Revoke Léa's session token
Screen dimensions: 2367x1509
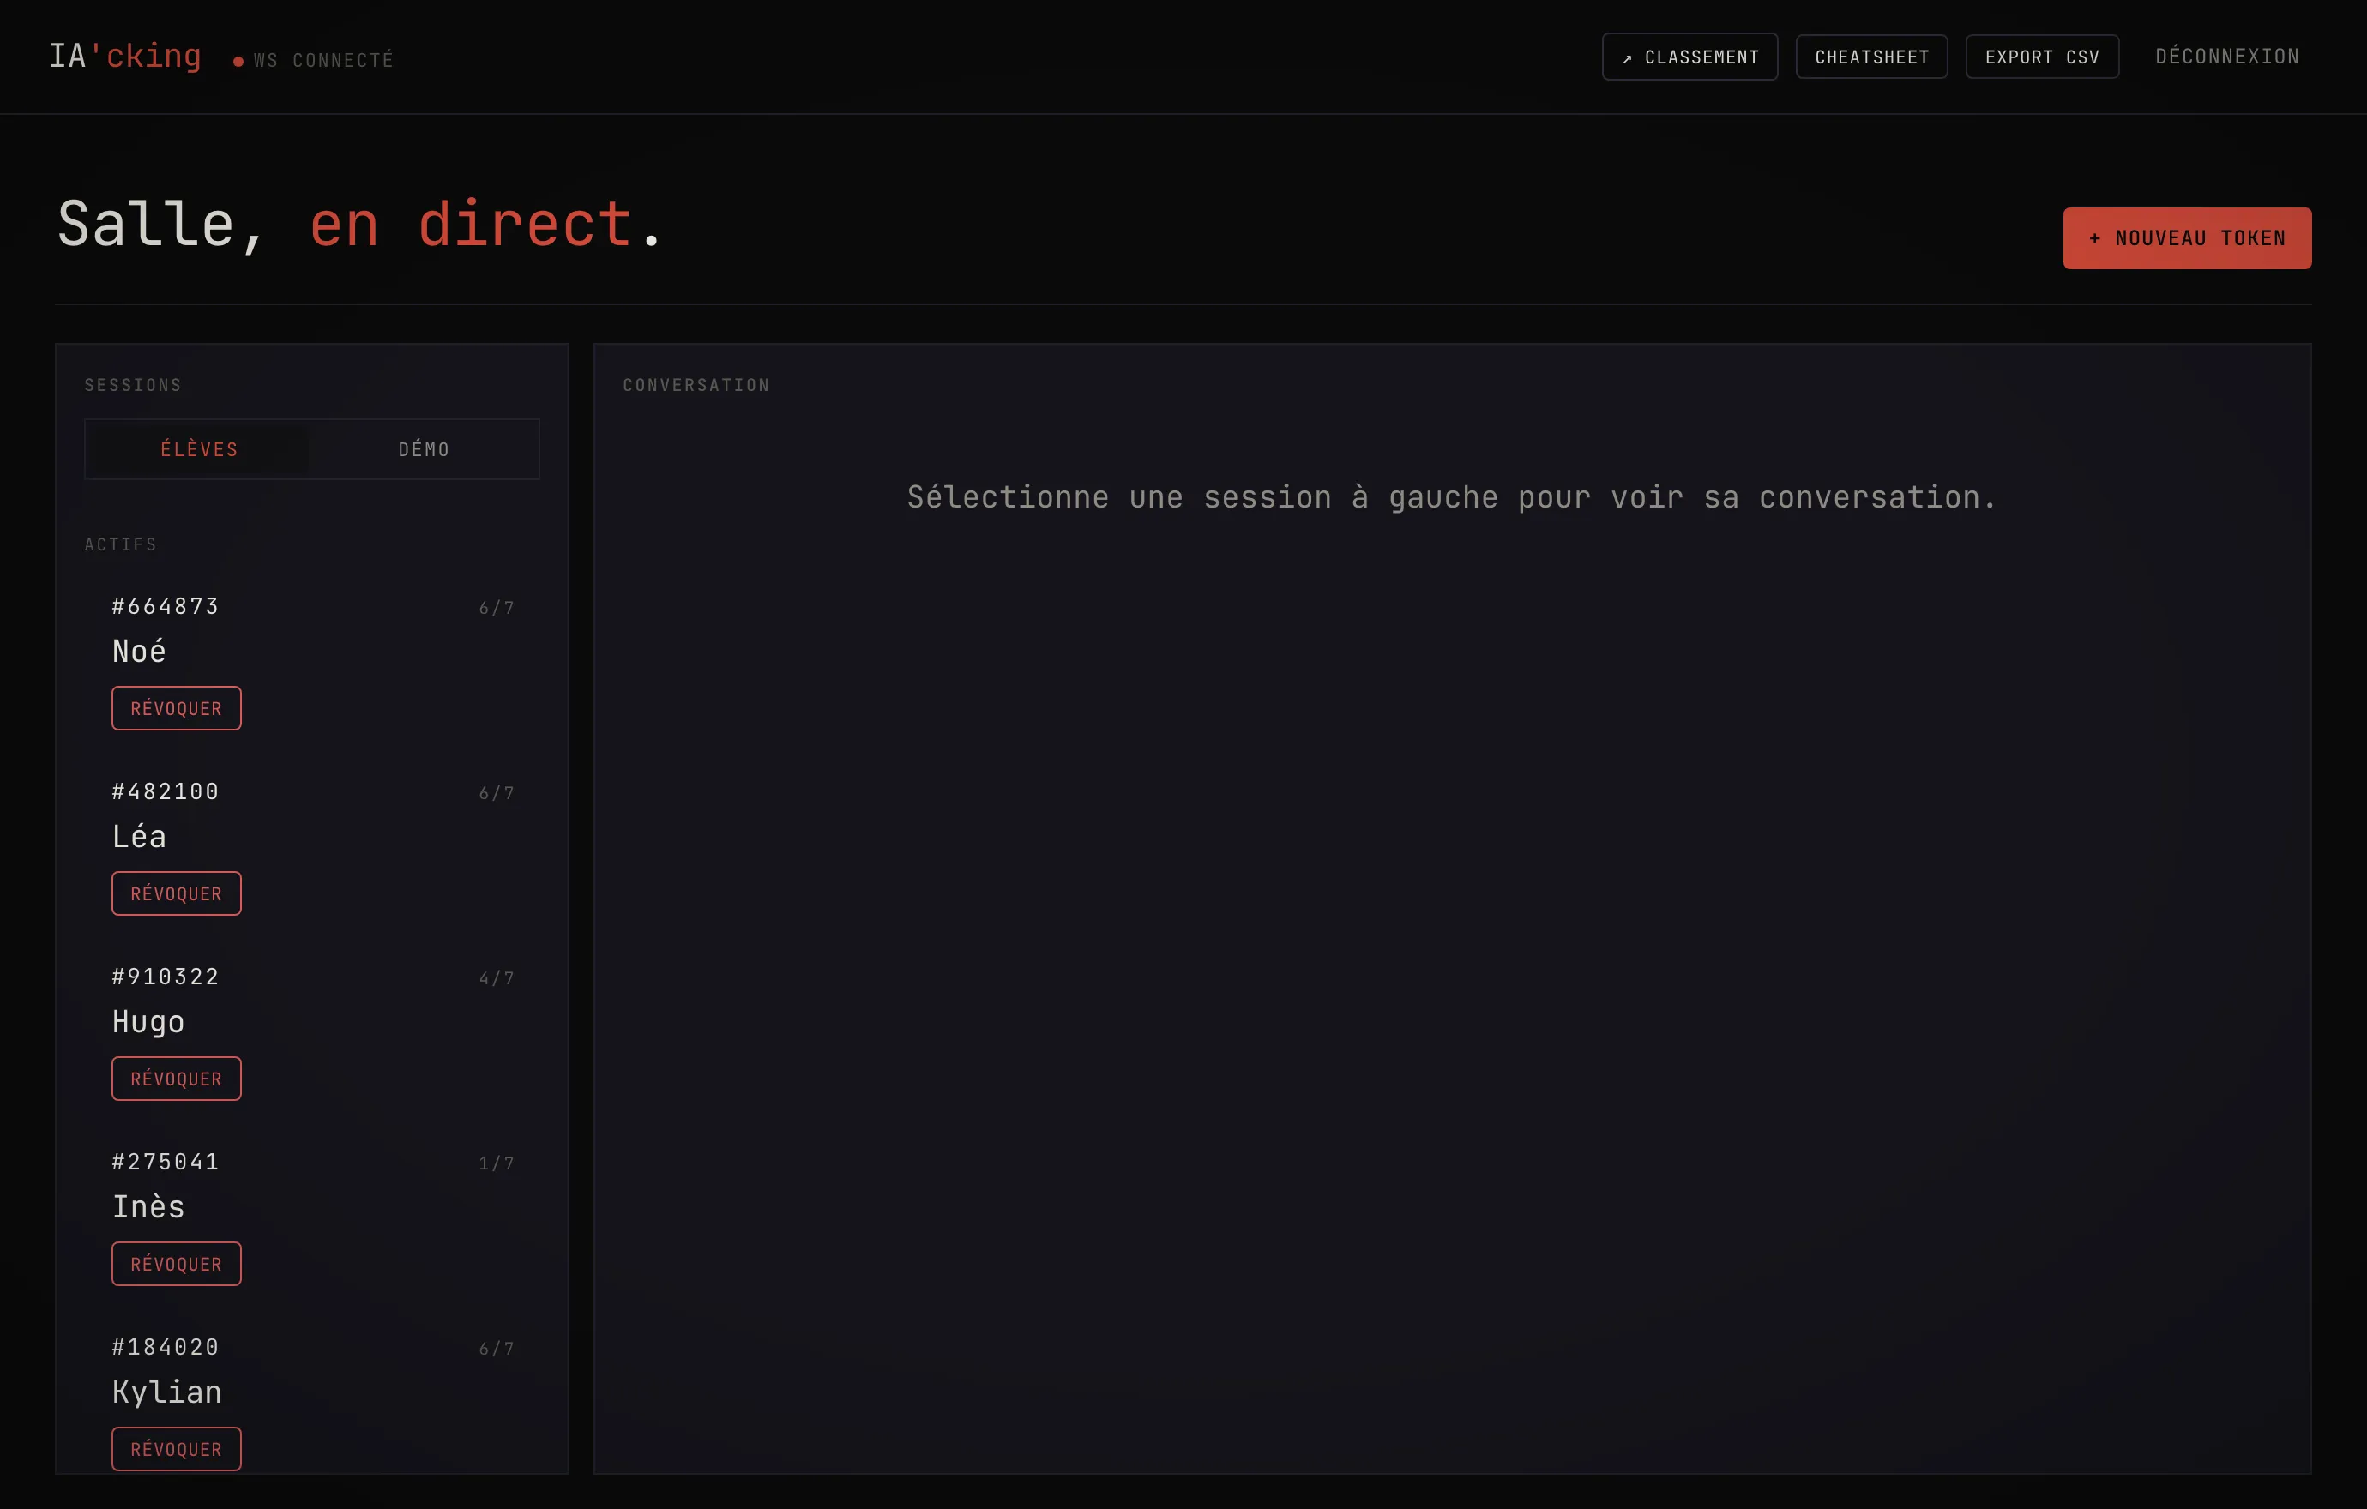(176, 893)
